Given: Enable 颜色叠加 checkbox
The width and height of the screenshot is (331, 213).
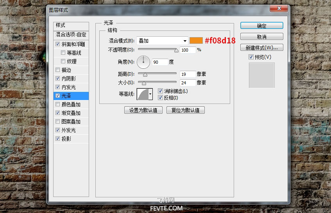Looking at the screenshot, I should pyautogui.click(x=57, y=104).
